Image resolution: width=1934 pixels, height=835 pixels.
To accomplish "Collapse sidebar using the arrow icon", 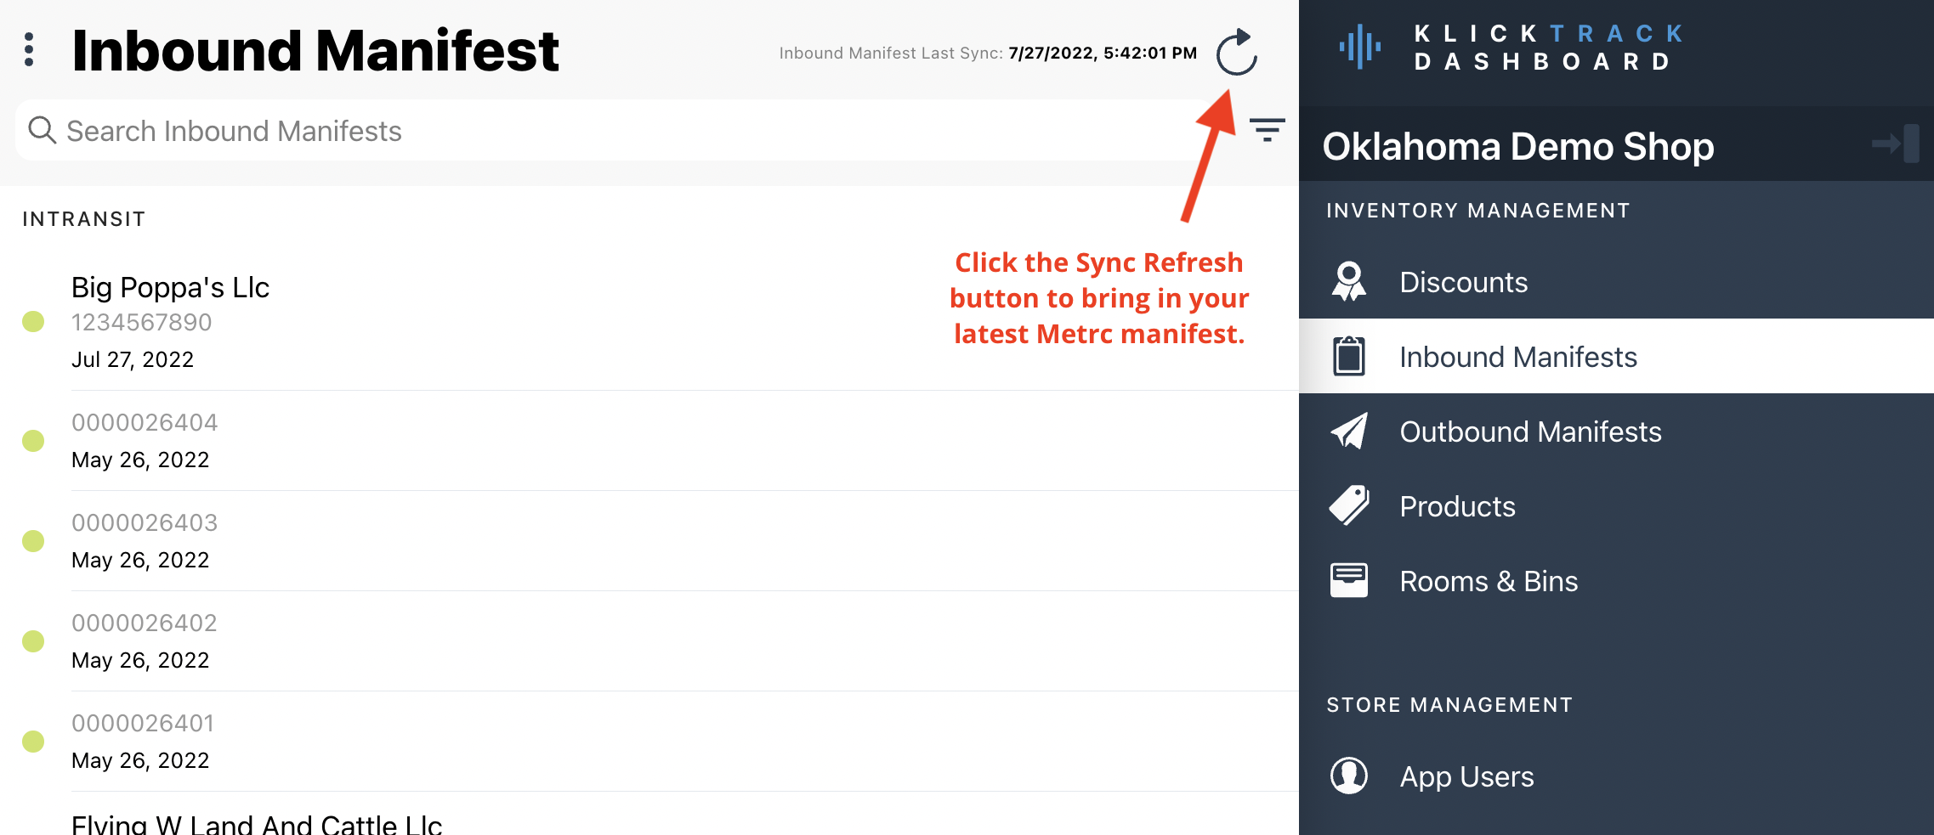I will click(x=1895, y=144).
